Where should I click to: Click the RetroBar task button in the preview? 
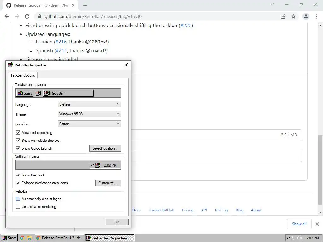(68, 93)
